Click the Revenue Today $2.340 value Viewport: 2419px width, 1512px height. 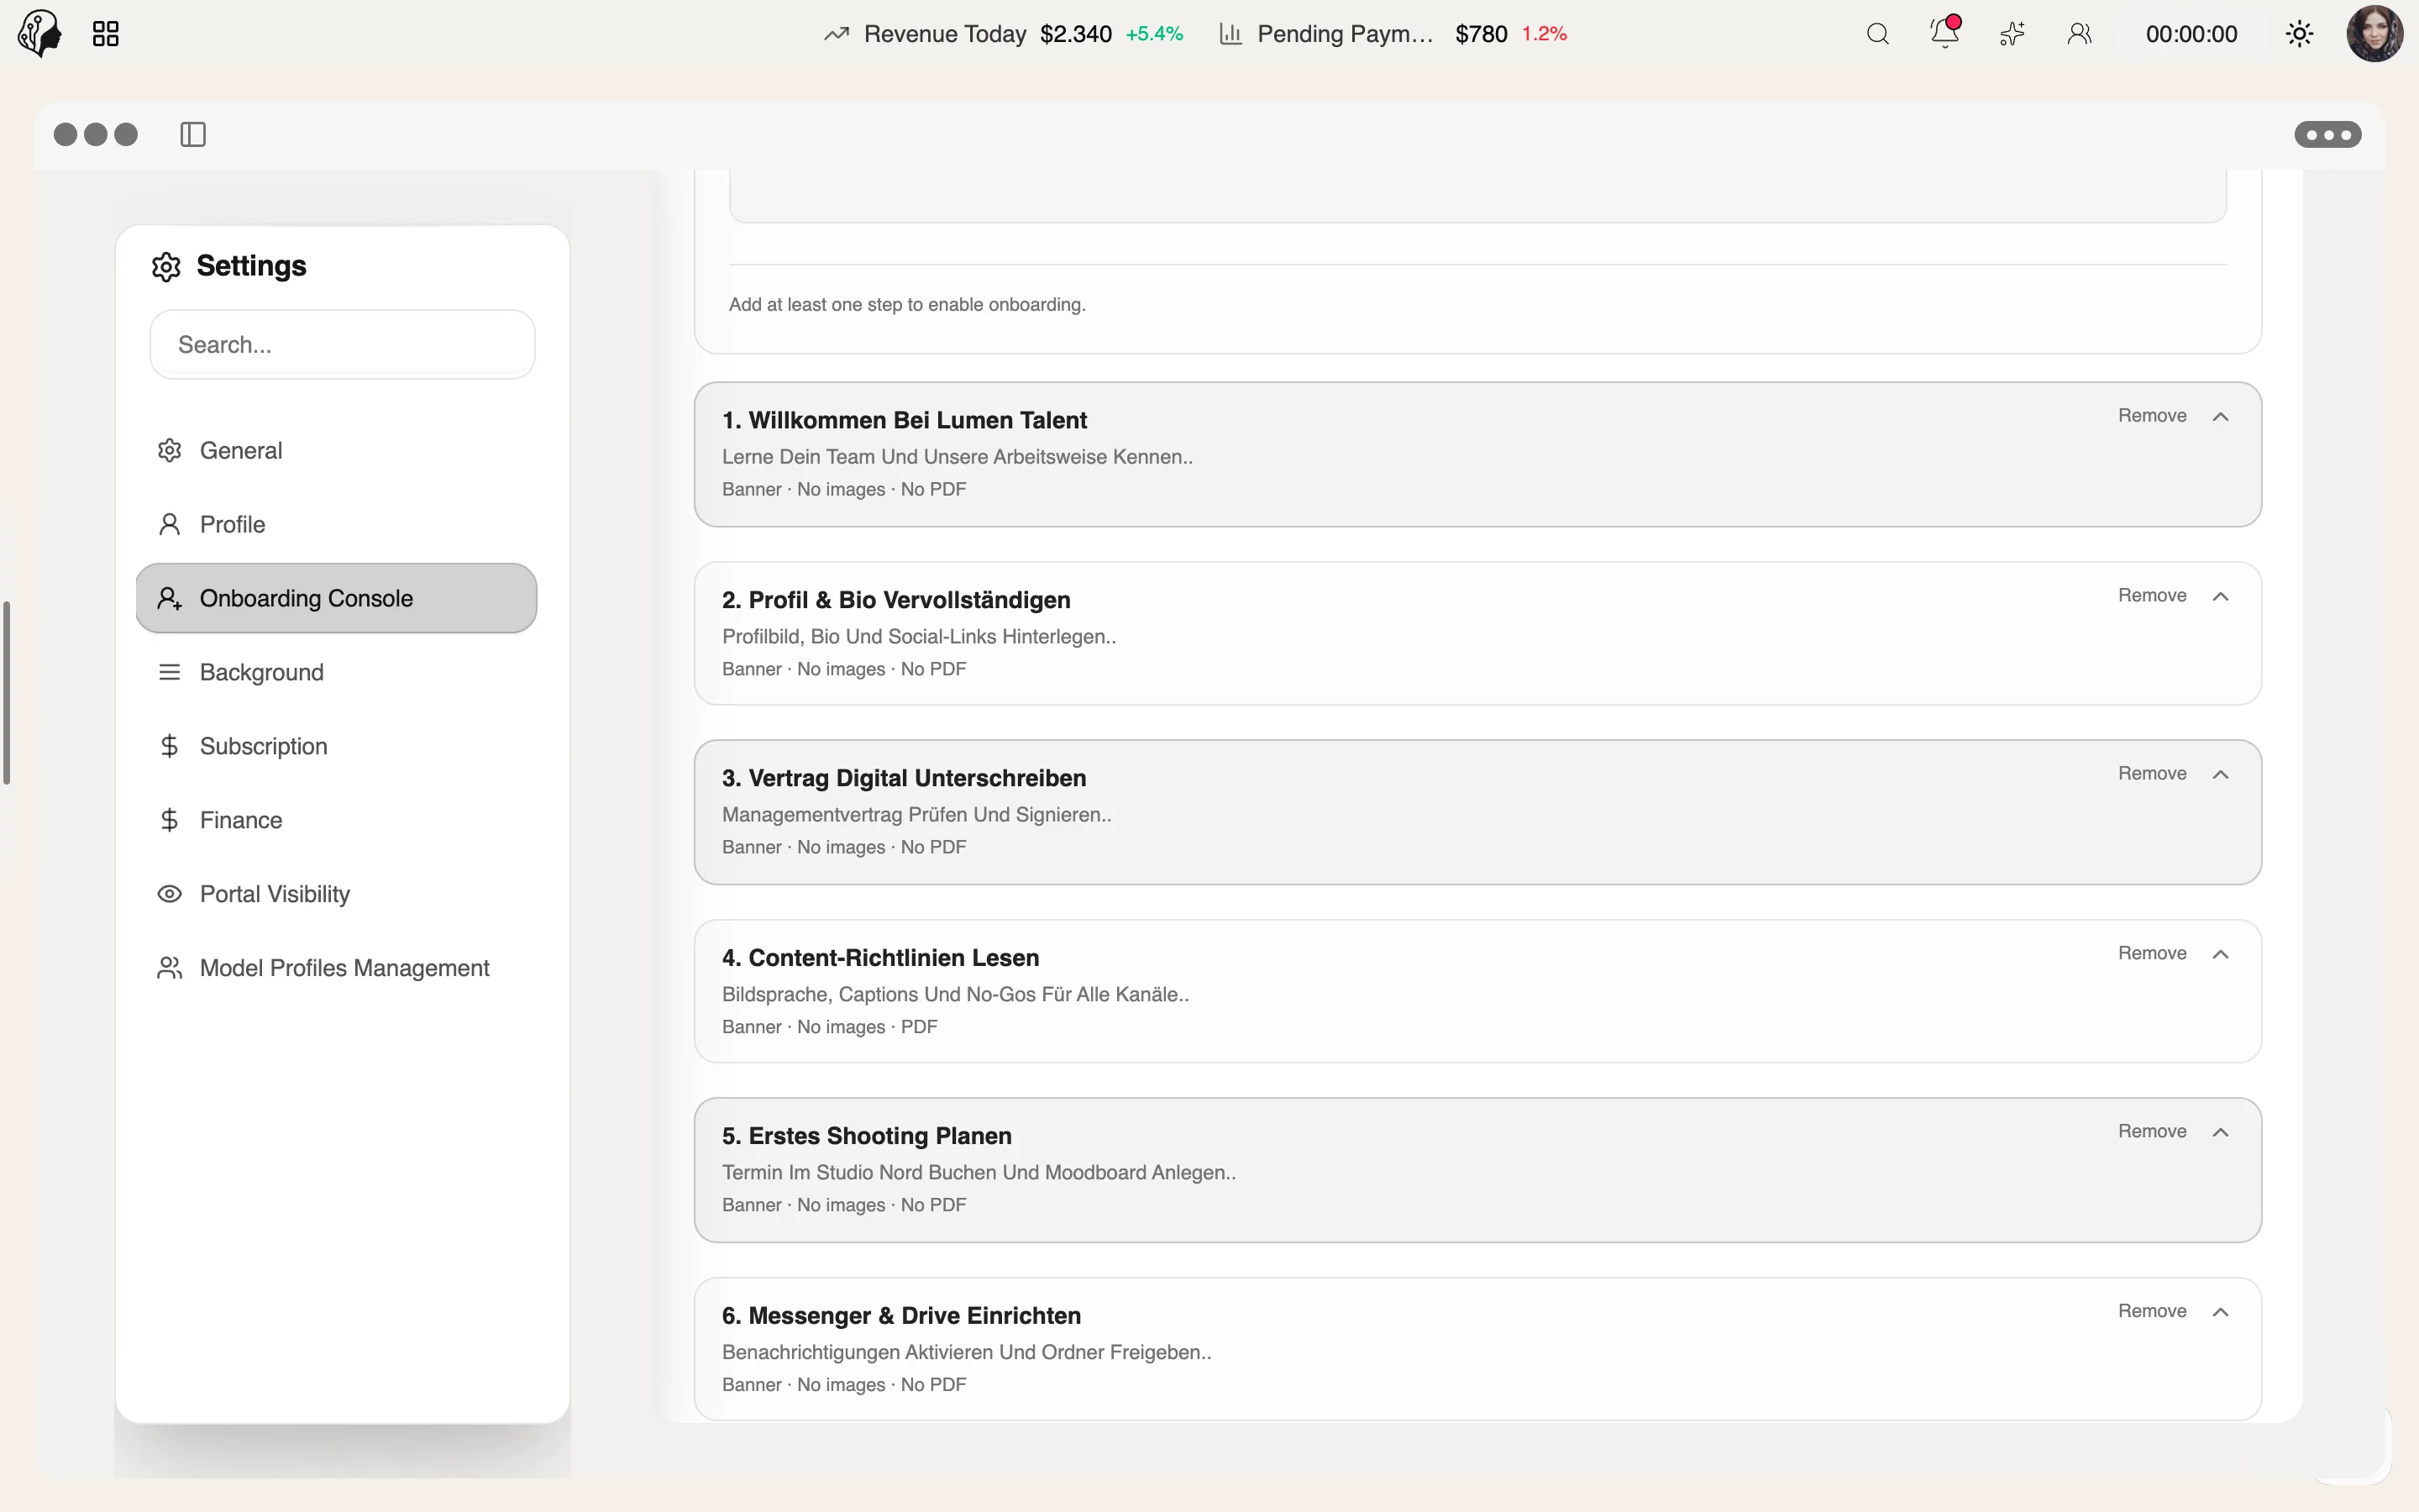1076,34
